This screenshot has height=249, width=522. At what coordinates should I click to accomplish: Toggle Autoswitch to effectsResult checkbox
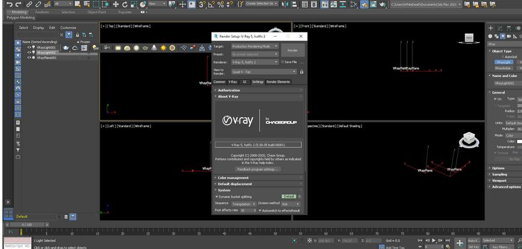260,211
